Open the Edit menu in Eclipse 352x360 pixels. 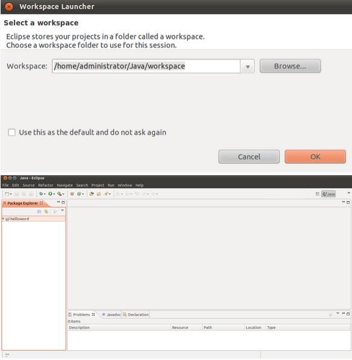pyautogui.click(x=16, y=185)
